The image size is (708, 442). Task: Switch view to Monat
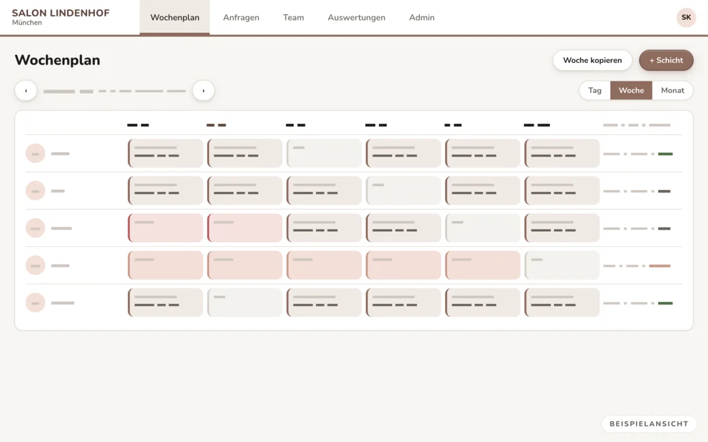coord(673,90)
